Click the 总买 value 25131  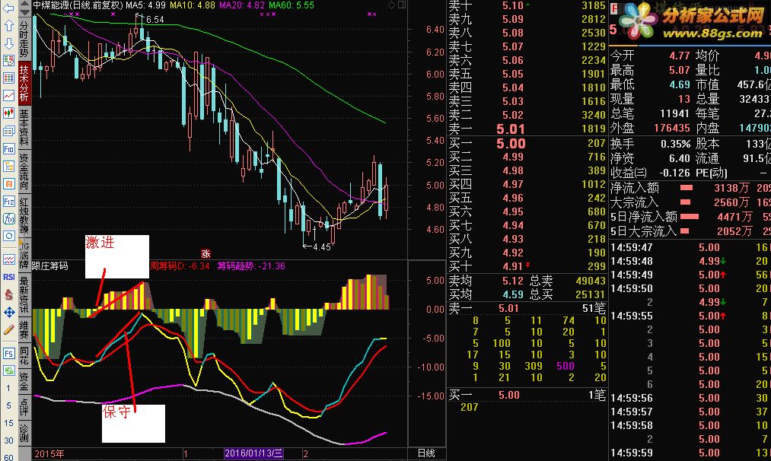tap(591, 294)
